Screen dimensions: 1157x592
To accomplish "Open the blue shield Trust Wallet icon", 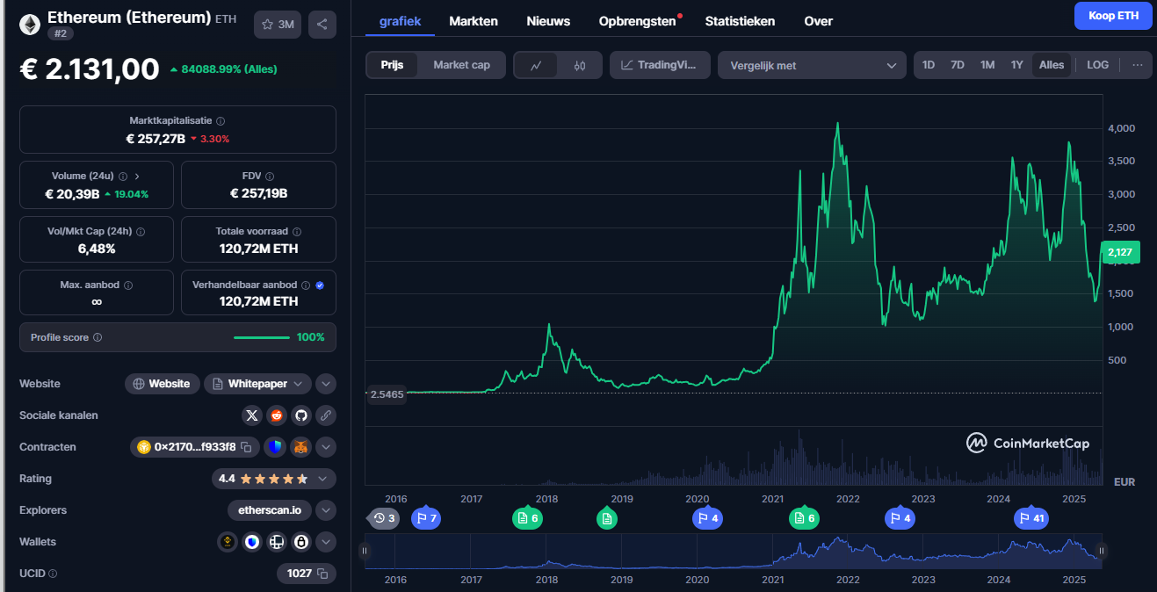I will (x=252, y=542).
